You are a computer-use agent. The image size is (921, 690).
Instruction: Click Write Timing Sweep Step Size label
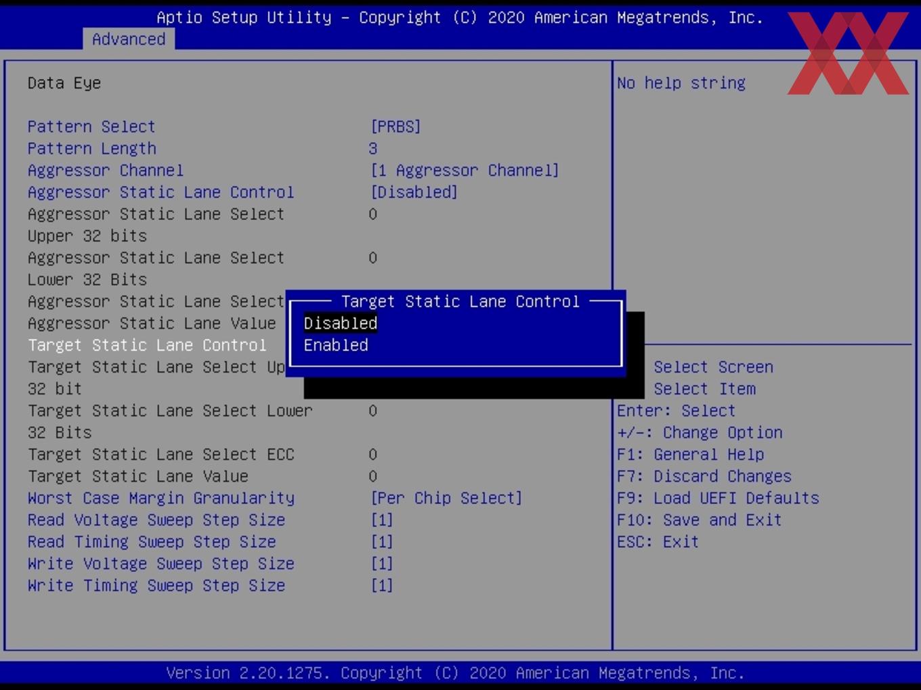[x=156, y=586]
